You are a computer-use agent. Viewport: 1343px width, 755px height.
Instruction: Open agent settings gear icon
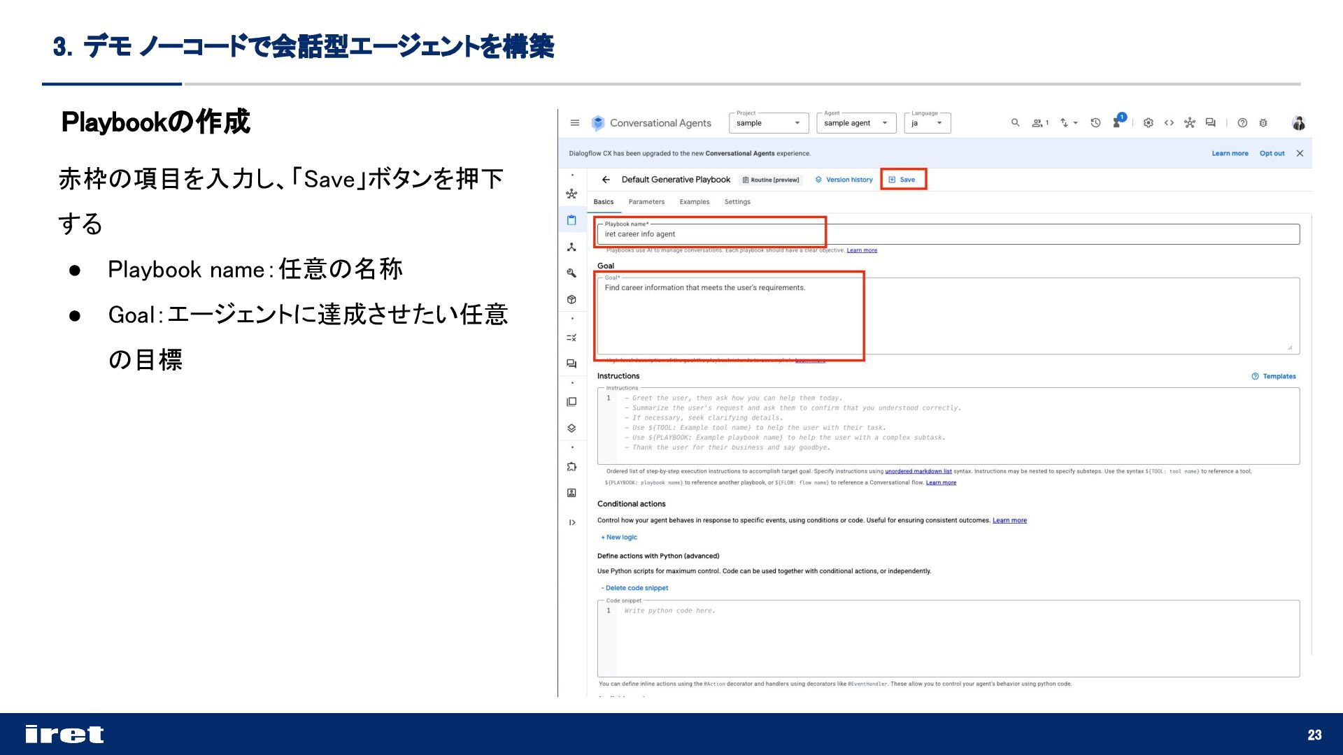1148,123
